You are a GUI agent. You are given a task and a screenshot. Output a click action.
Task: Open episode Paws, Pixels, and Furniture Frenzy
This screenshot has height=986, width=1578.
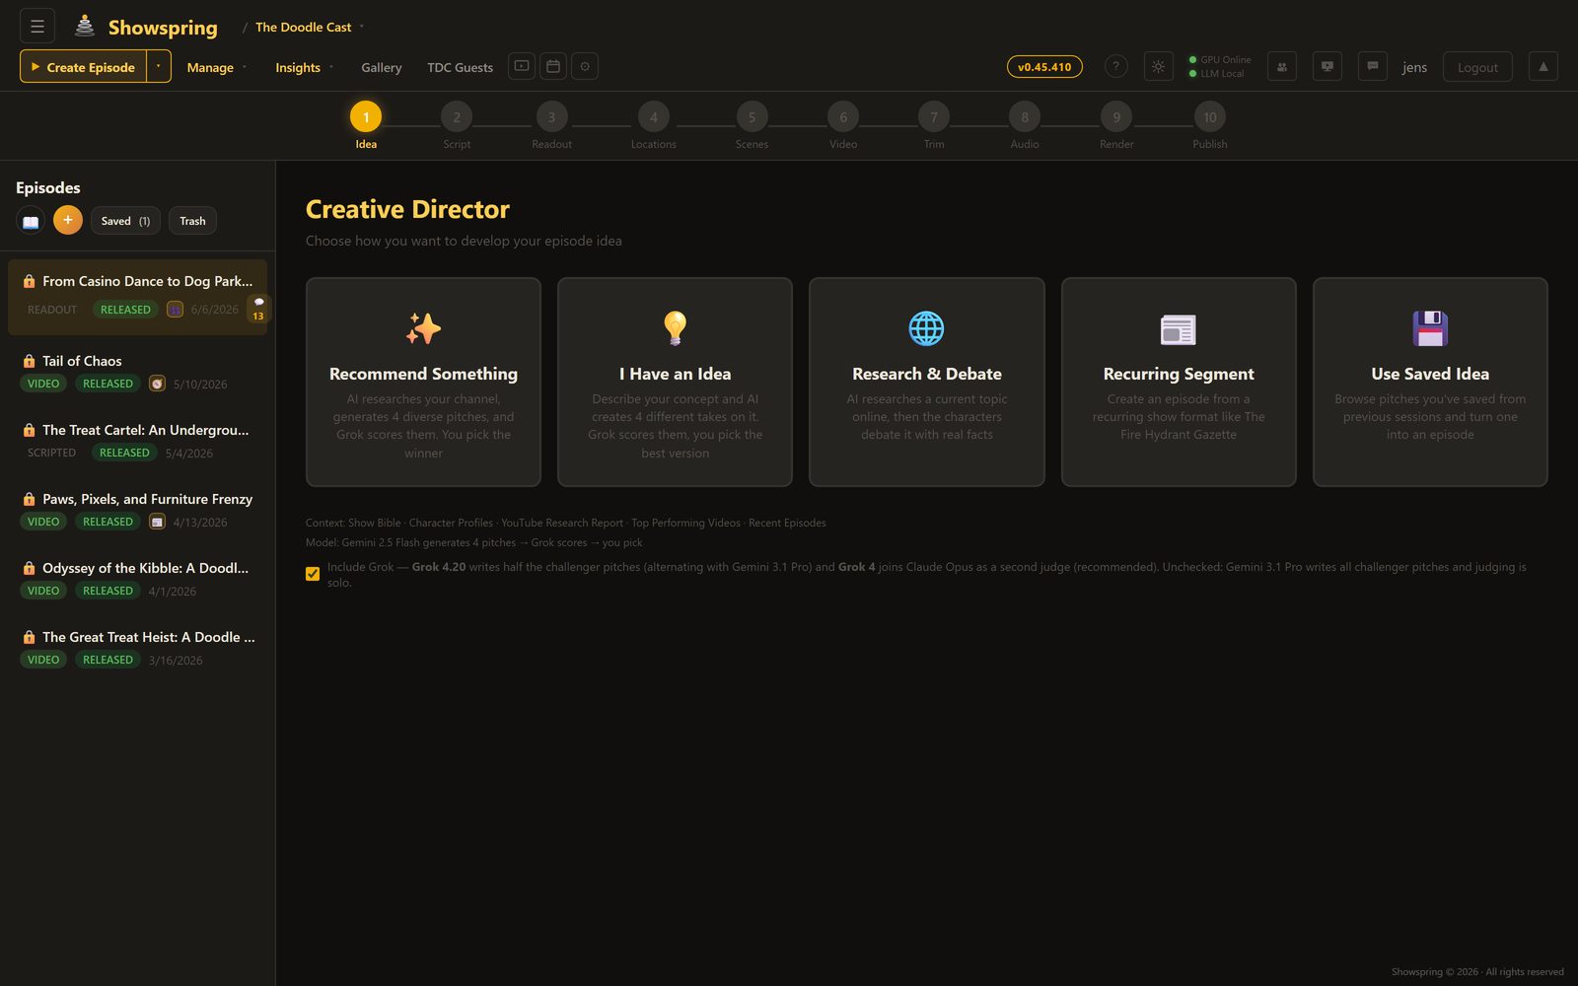coord(137,510)
